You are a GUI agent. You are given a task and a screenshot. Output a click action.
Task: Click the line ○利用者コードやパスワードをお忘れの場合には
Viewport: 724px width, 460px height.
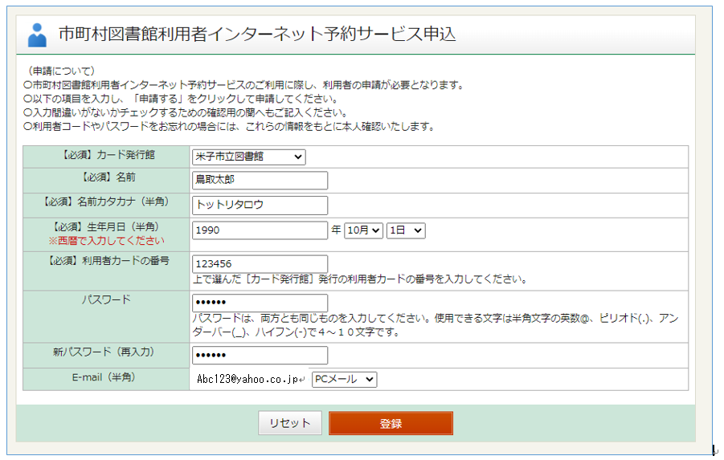230,126
